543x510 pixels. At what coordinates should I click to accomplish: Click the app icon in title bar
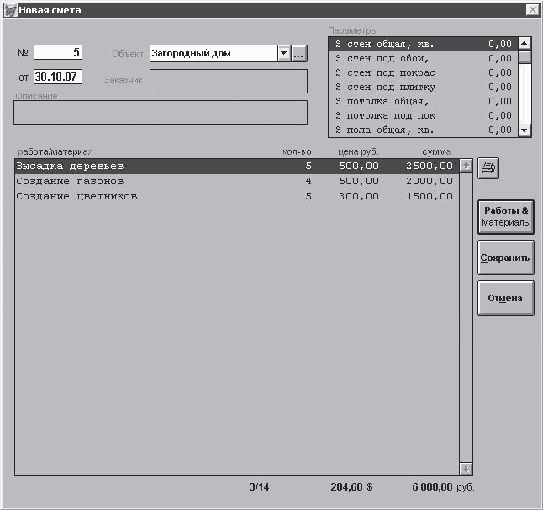pyautogui.click(x=11, y=9)
